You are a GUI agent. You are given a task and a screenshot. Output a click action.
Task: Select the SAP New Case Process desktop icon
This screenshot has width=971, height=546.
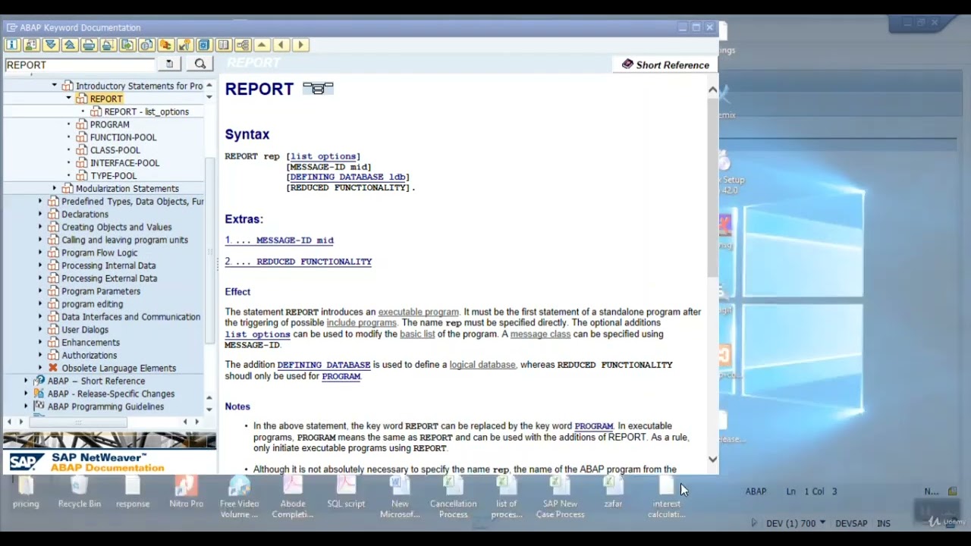click(560, 497)
